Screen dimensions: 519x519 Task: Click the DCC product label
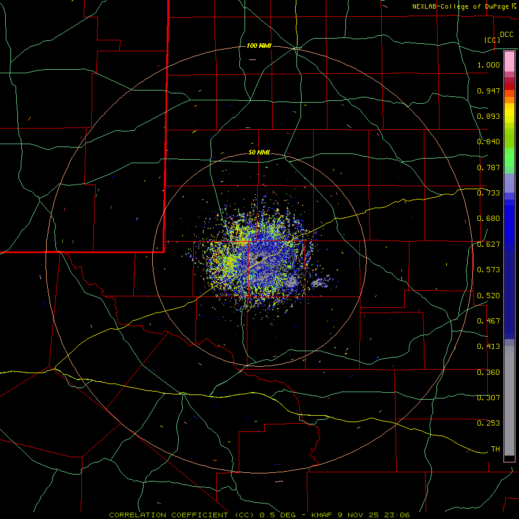(x=507, y=35)
